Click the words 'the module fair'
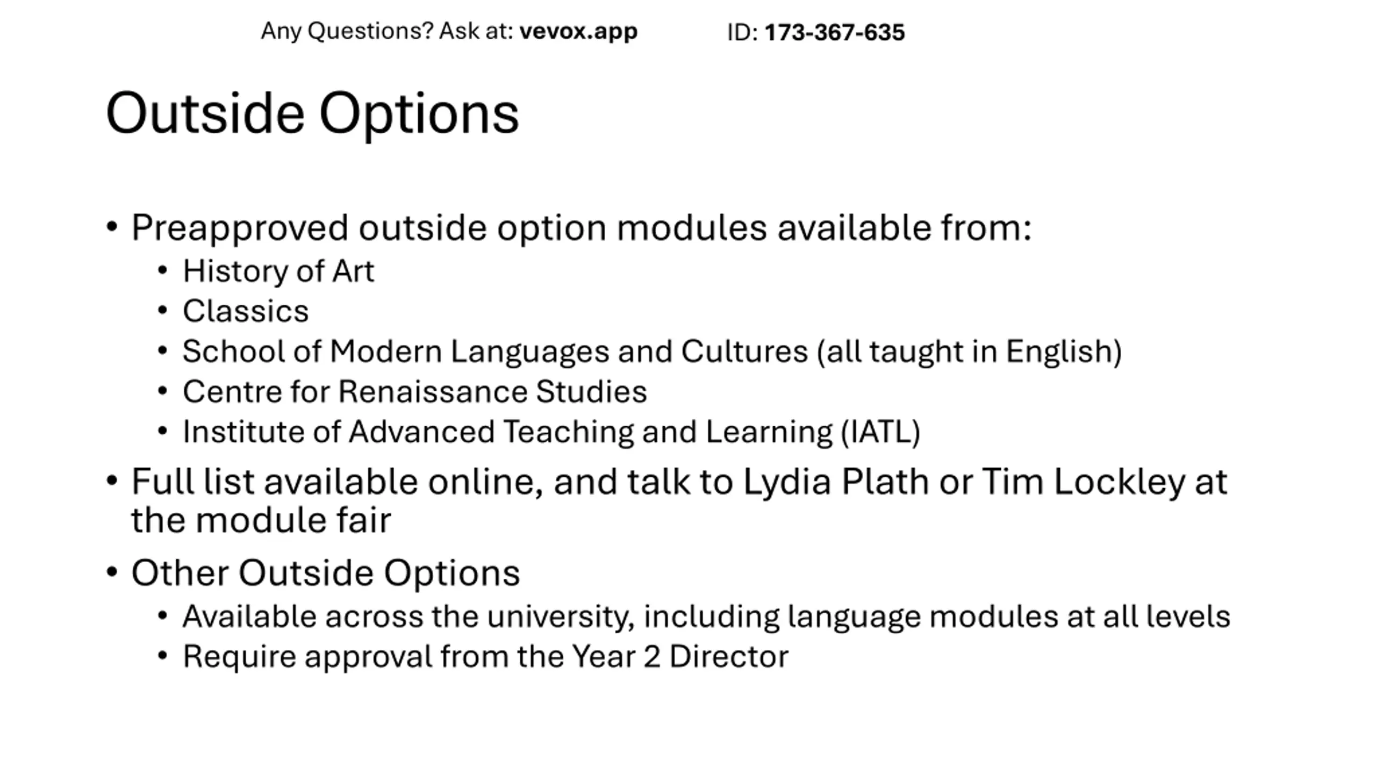 point(261,520)
